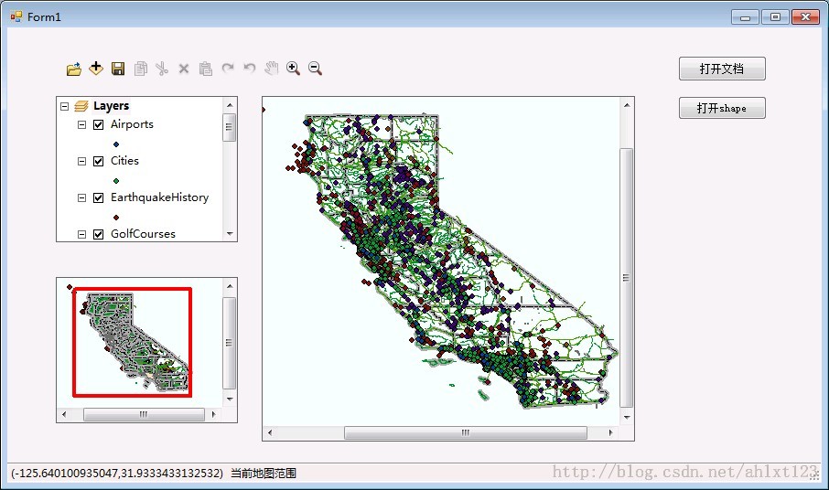Collapse the EarthquakeHistory layer node
The image size is (829, 490).
(82, 197)
